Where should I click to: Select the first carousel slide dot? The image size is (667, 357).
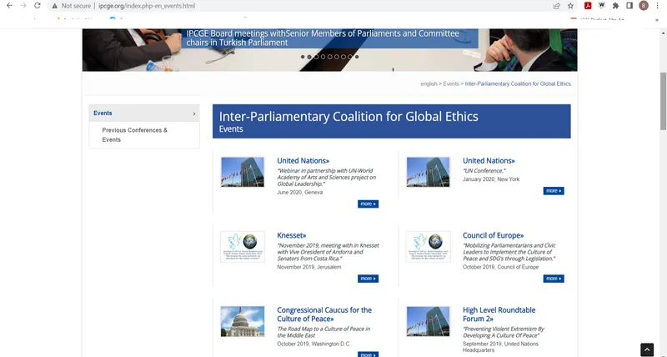point(303,57)
